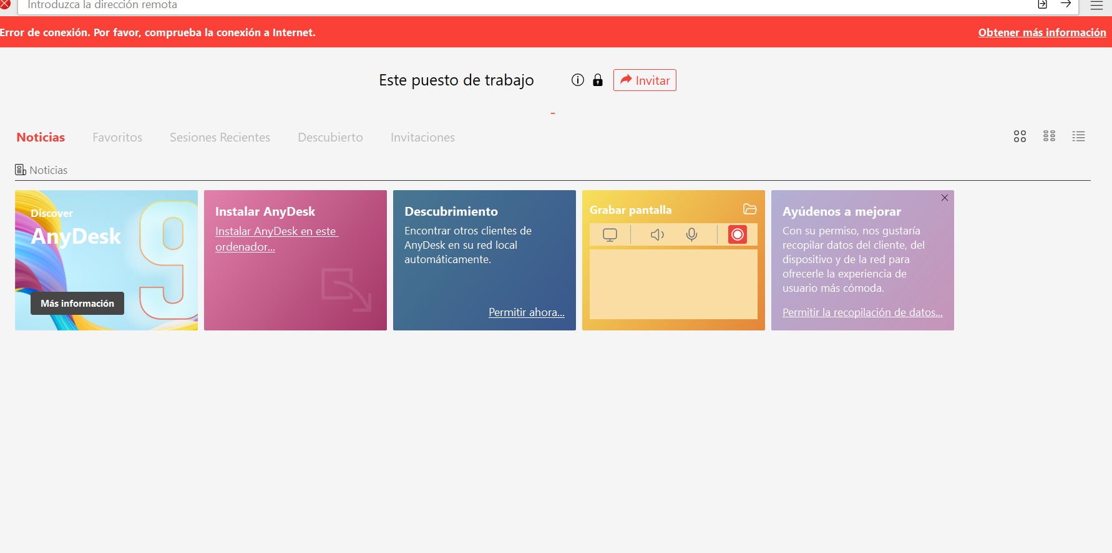Screen dimensions: 1112x553
Task: Switch to list view layout
Action: point(1078,137)
